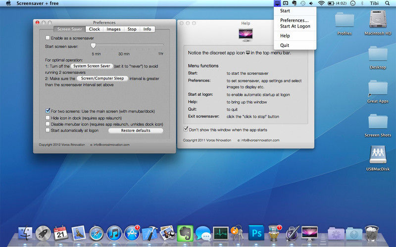Select the Screen Saver tab

(x=69, y=29)
